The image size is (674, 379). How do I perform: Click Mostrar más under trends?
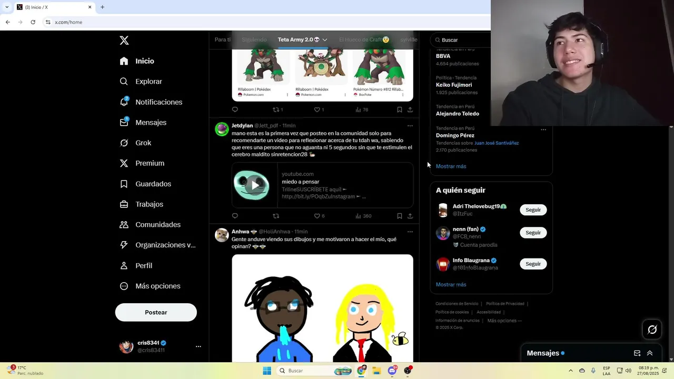pyautogui.click(x=451, y=166)
